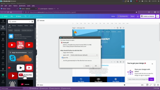Advance the page 1 slideshow with the blue next arrow

coord(123,47)
